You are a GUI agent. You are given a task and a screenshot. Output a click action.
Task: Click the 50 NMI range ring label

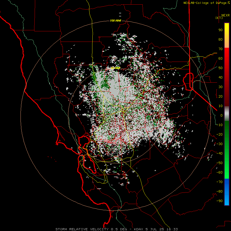[115, 68]
